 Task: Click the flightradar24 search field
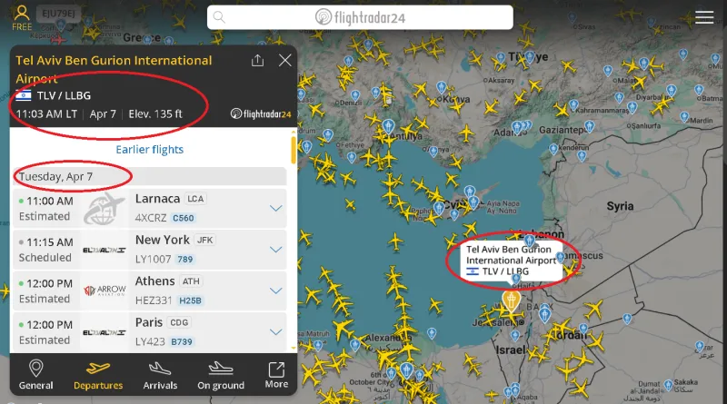tap(360, 17)
